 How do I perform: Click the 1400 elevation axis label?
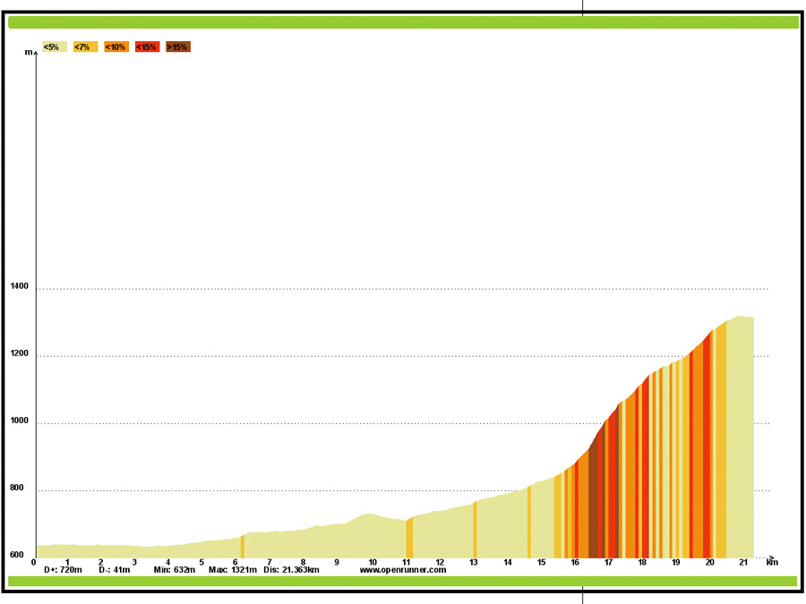pos(20,286)
